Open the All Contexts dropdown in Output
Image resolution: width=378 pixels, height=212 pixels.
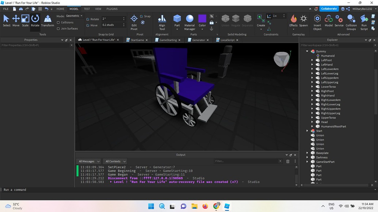tap(115, 161)
